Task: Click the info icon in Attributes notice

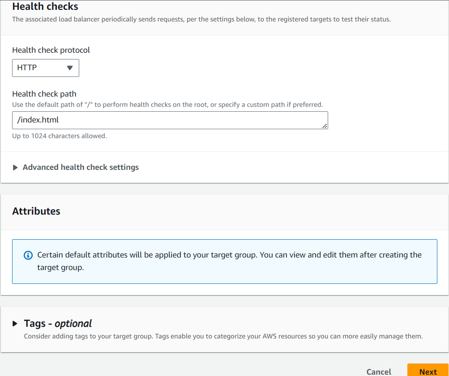Action: point(28,255)
